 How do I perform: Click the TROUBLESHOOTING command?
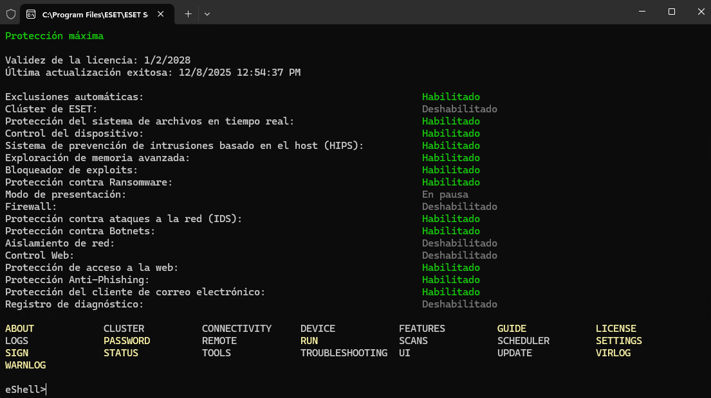(344, 353)
